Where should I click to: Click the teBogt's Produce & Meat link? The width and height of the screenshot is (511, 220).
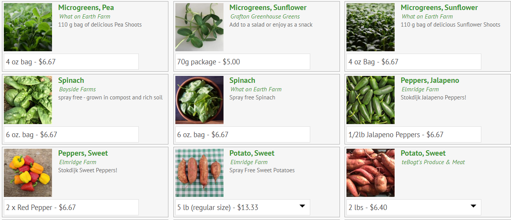pyautogui.click(x=433, y=162)
